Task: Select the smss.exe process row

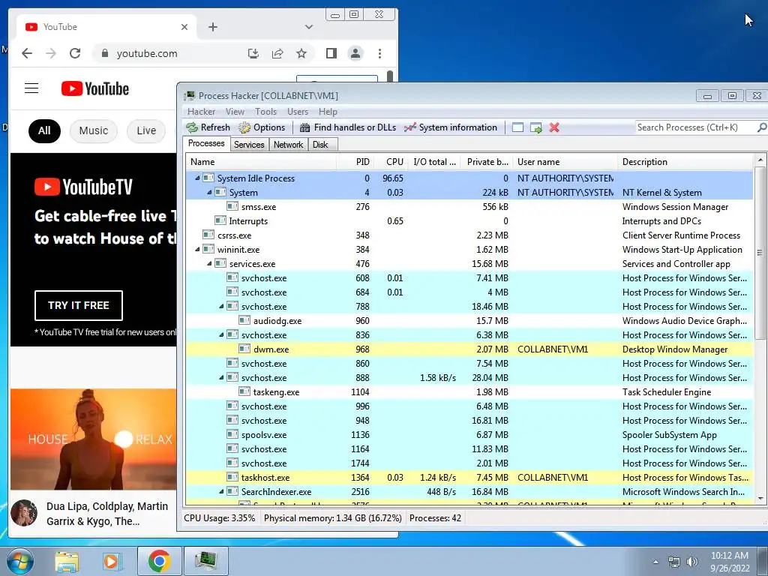Action: pos(469,207)
